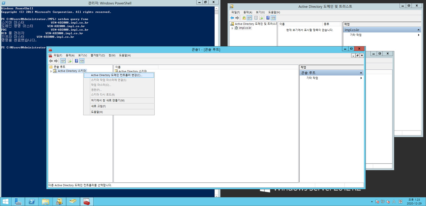The width and height of the screenshot is (426, 206).
Task: Switch to PowerShell taskbar icon
Action: click(x=32, y=202)
